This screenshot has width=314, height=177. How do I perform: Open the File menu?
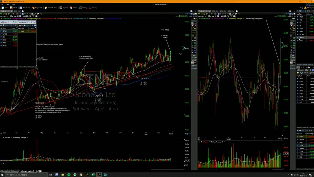point(2,4)
